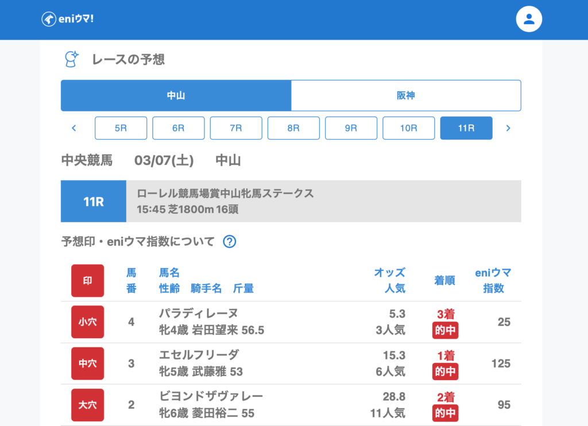Select race 5R
Image resolution: width=588 pixels, height=426 pixels.
121,128
